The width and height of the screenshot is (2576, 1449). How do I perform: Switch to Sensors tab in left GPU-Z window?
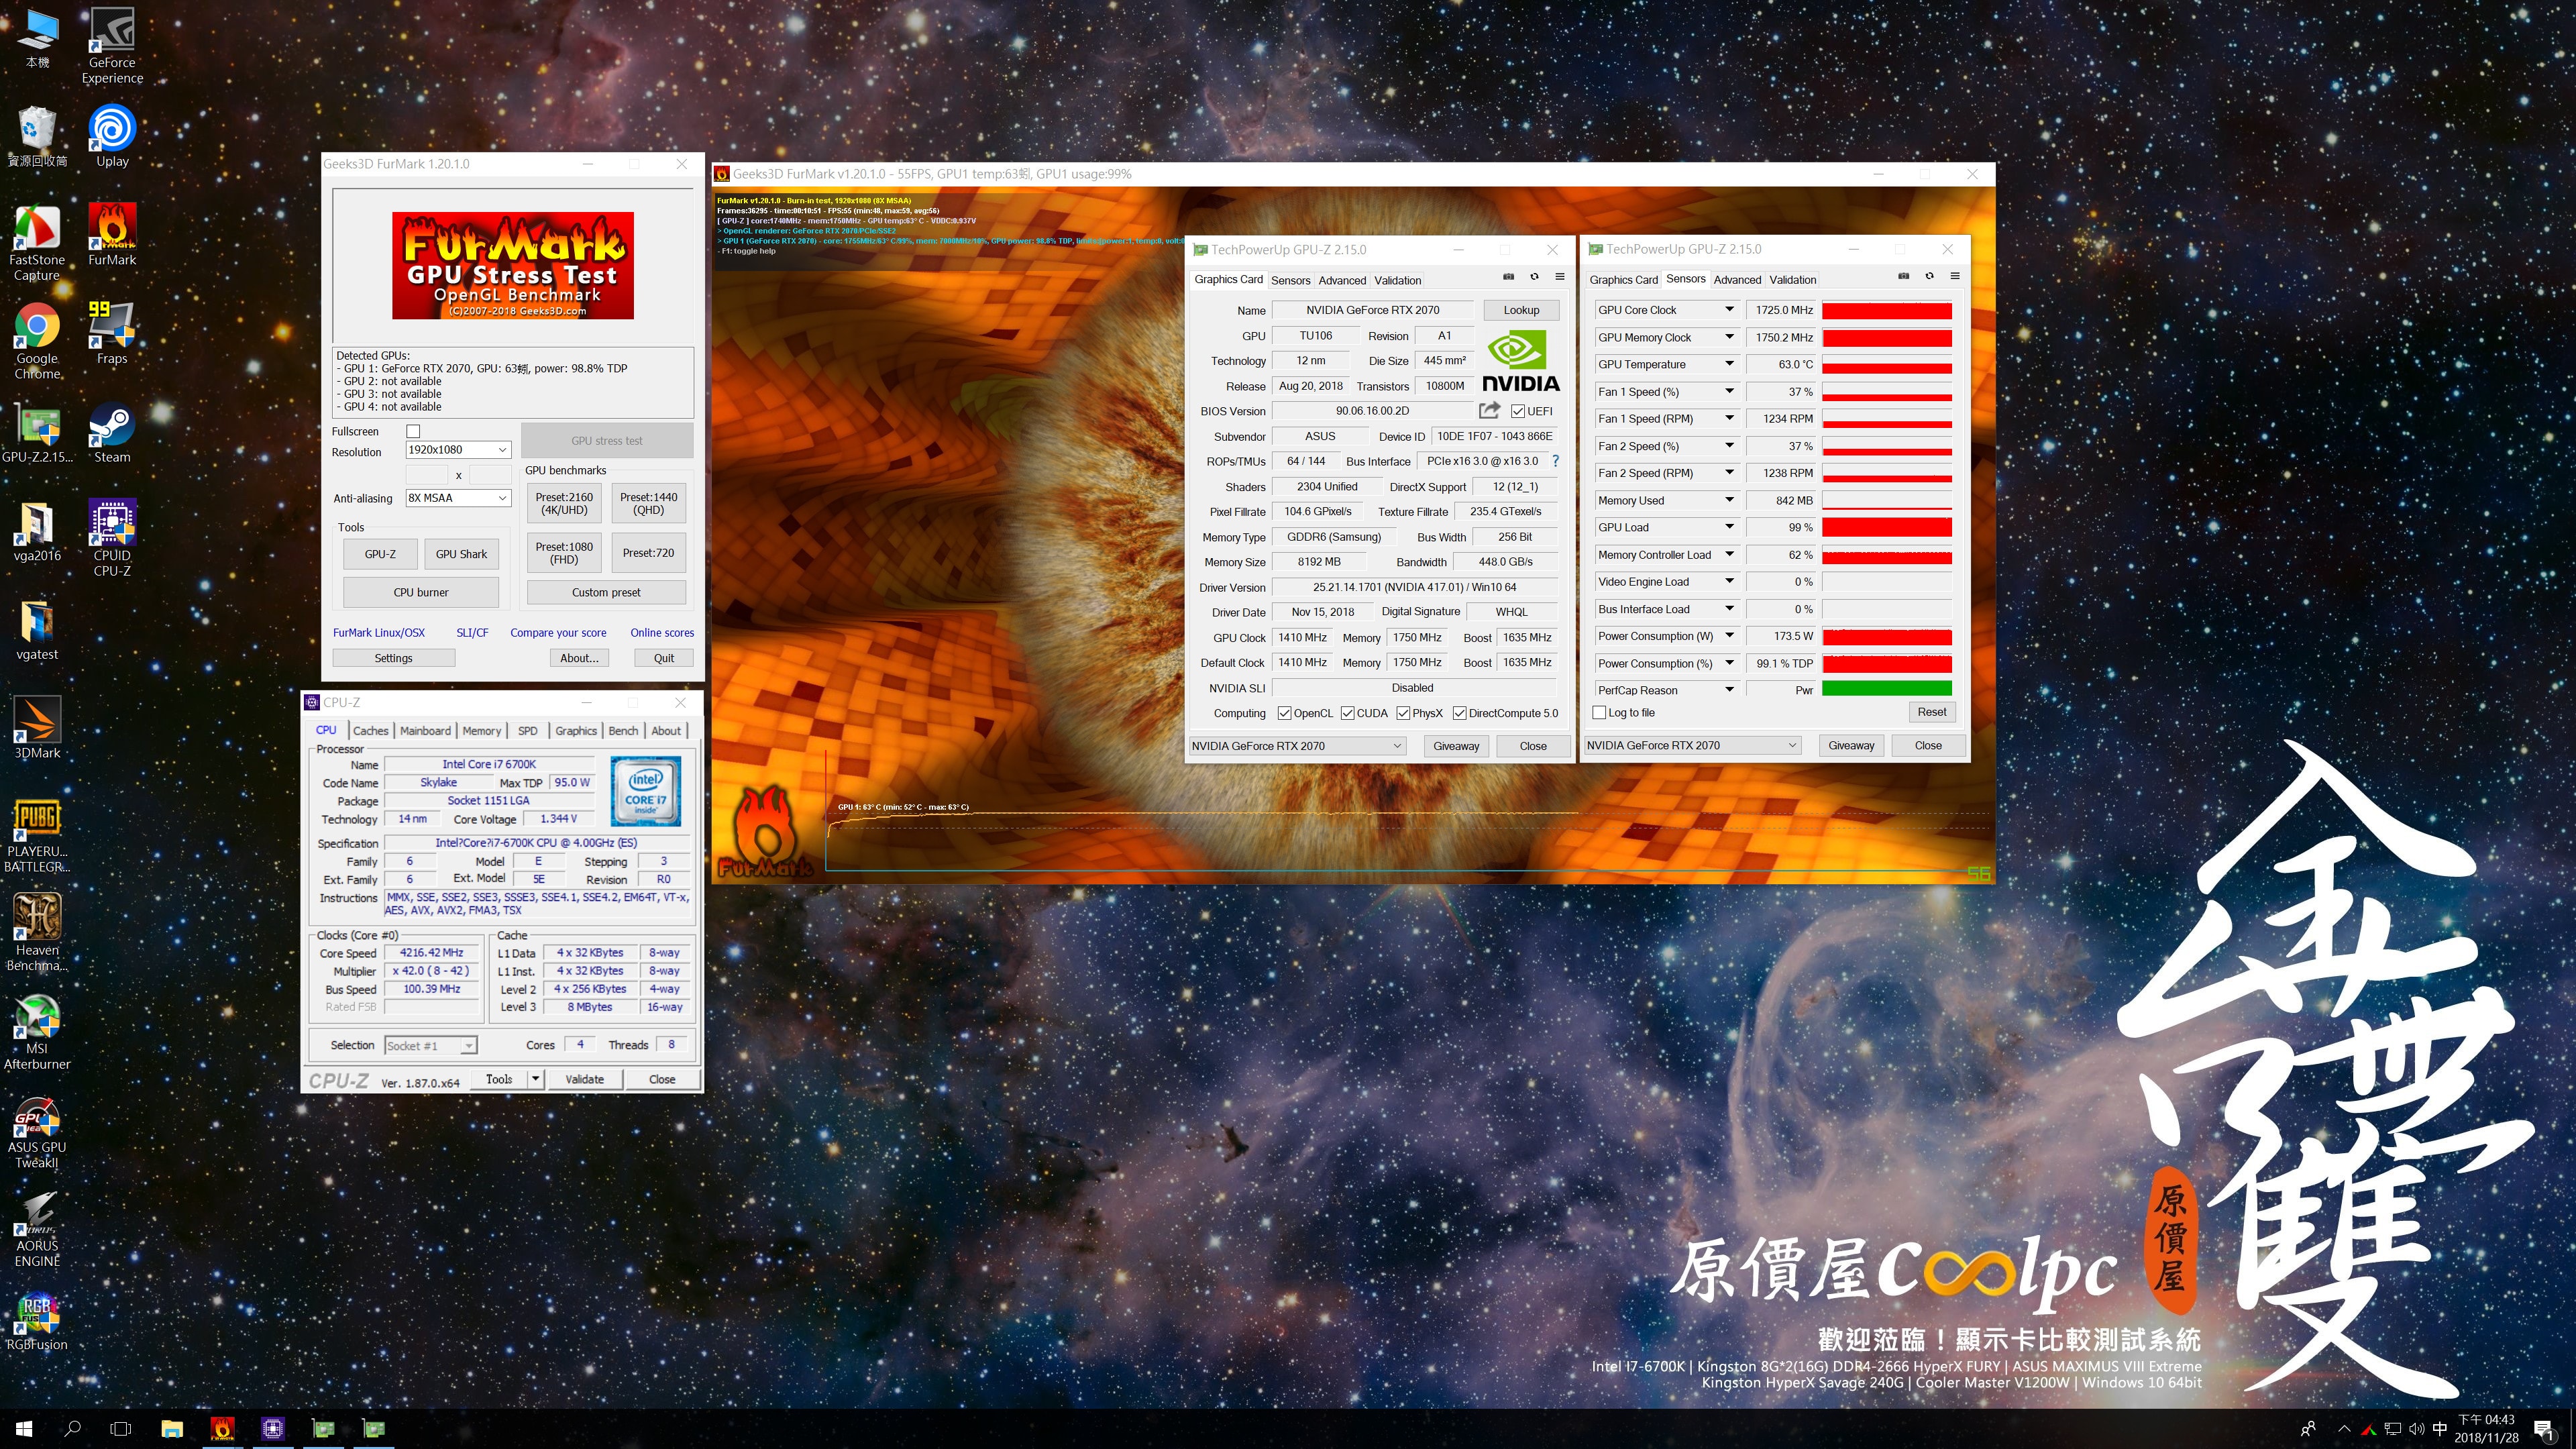[1290, 280]
